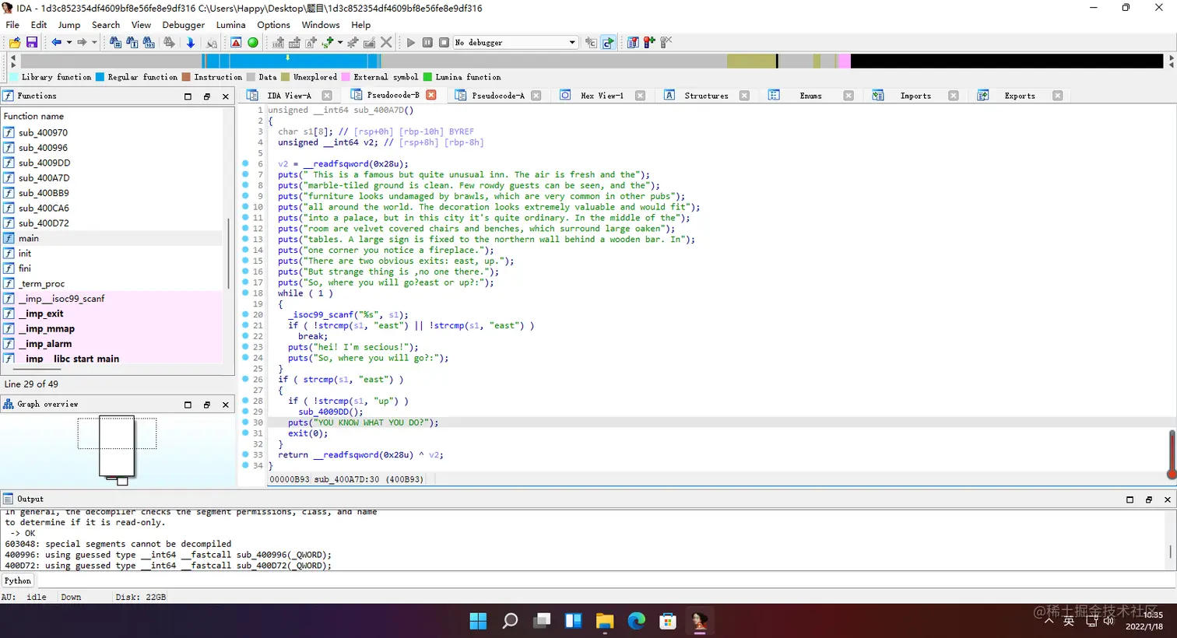The height and width of the screenshot is (638, 1177).
Task: Click the navigation band left scroll arrow
Action: point(13,58)
